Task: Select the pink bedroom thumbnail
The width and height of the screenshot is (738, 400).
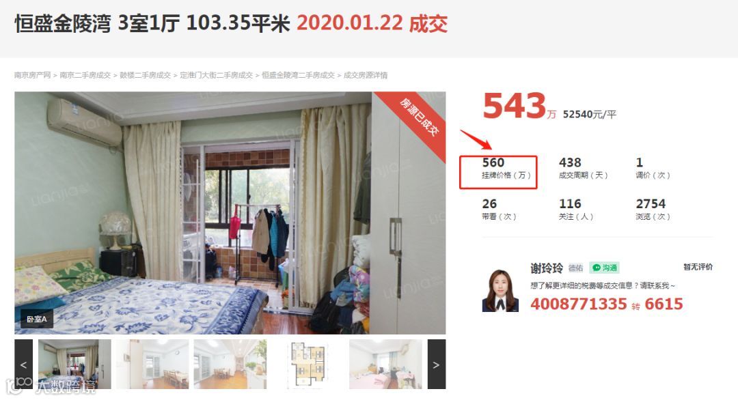Action: [x=386, y=365]
